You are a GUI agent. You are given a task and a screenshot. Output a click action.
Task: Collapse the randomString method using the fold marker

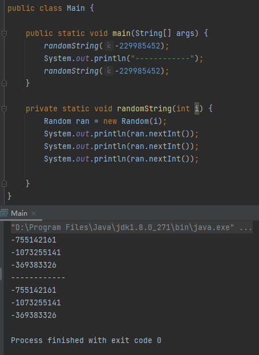coord(4,109)
